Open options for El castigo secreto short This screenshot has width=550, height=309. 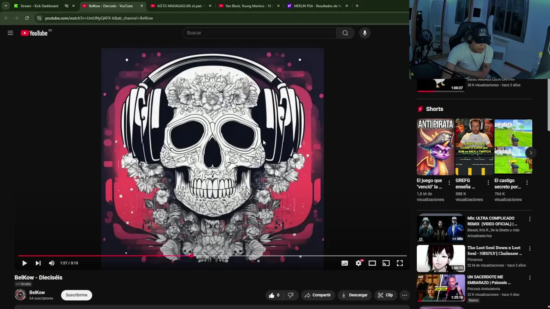pos(527,182)
